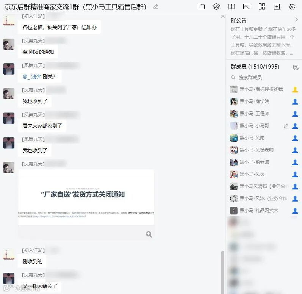Image resolution: width=302 pixels, height=294 pixels.
Task: Open the book-shaped icon in the header
Action: coord(231,7)
